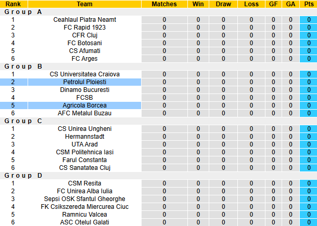The image size is (317, 226).
Task: Click the Team column header
Action: pos(85,4)
